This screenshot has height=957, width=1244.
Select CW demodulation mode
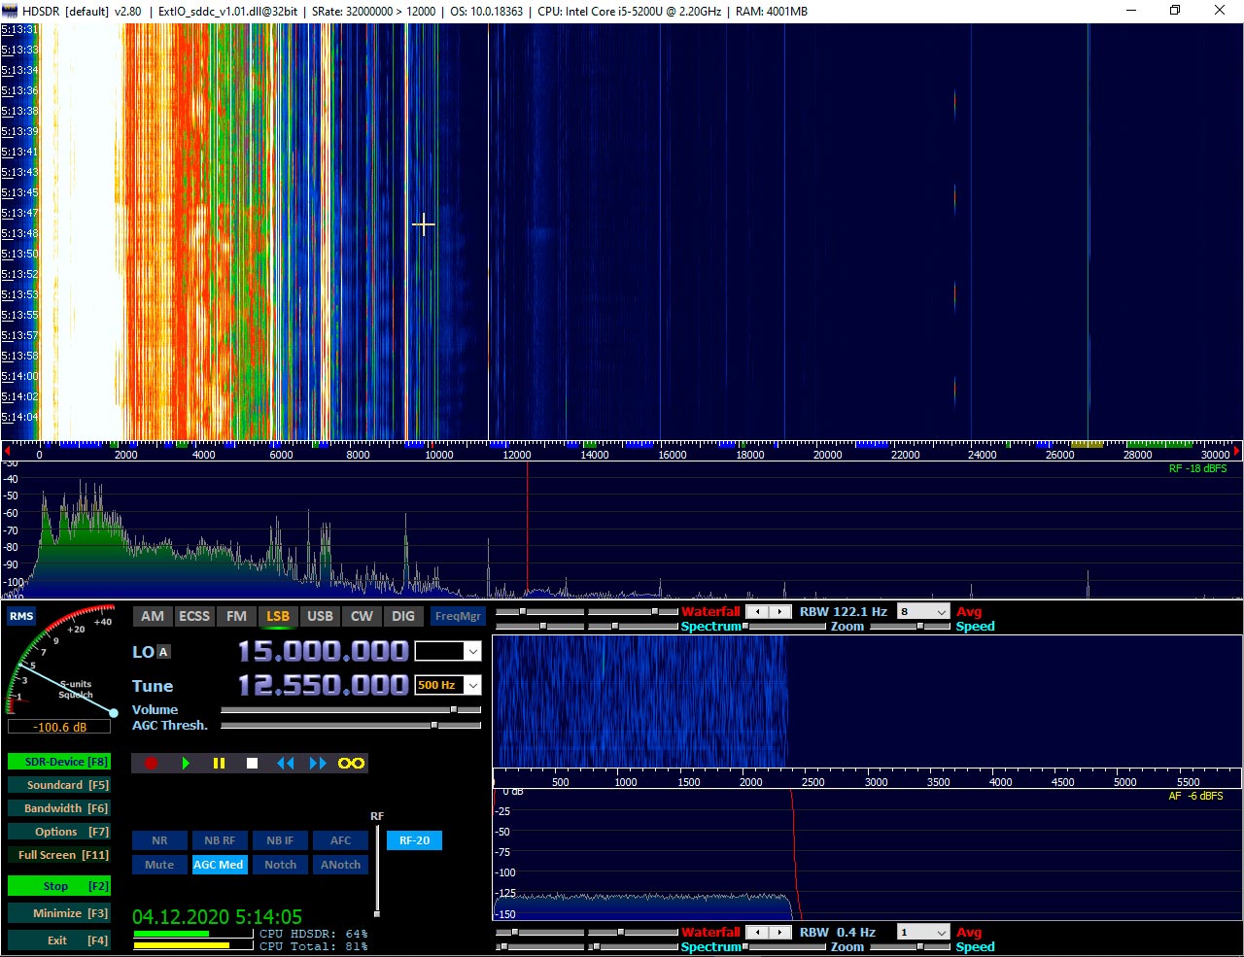[362, 616]
